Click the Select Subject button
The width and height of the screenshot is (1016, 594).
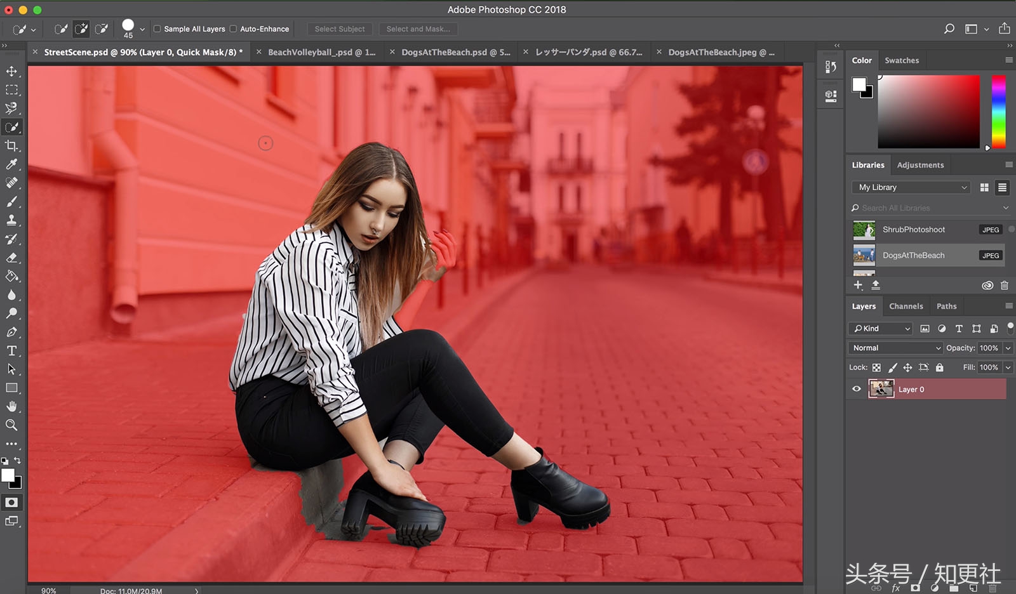coord(340,29)
